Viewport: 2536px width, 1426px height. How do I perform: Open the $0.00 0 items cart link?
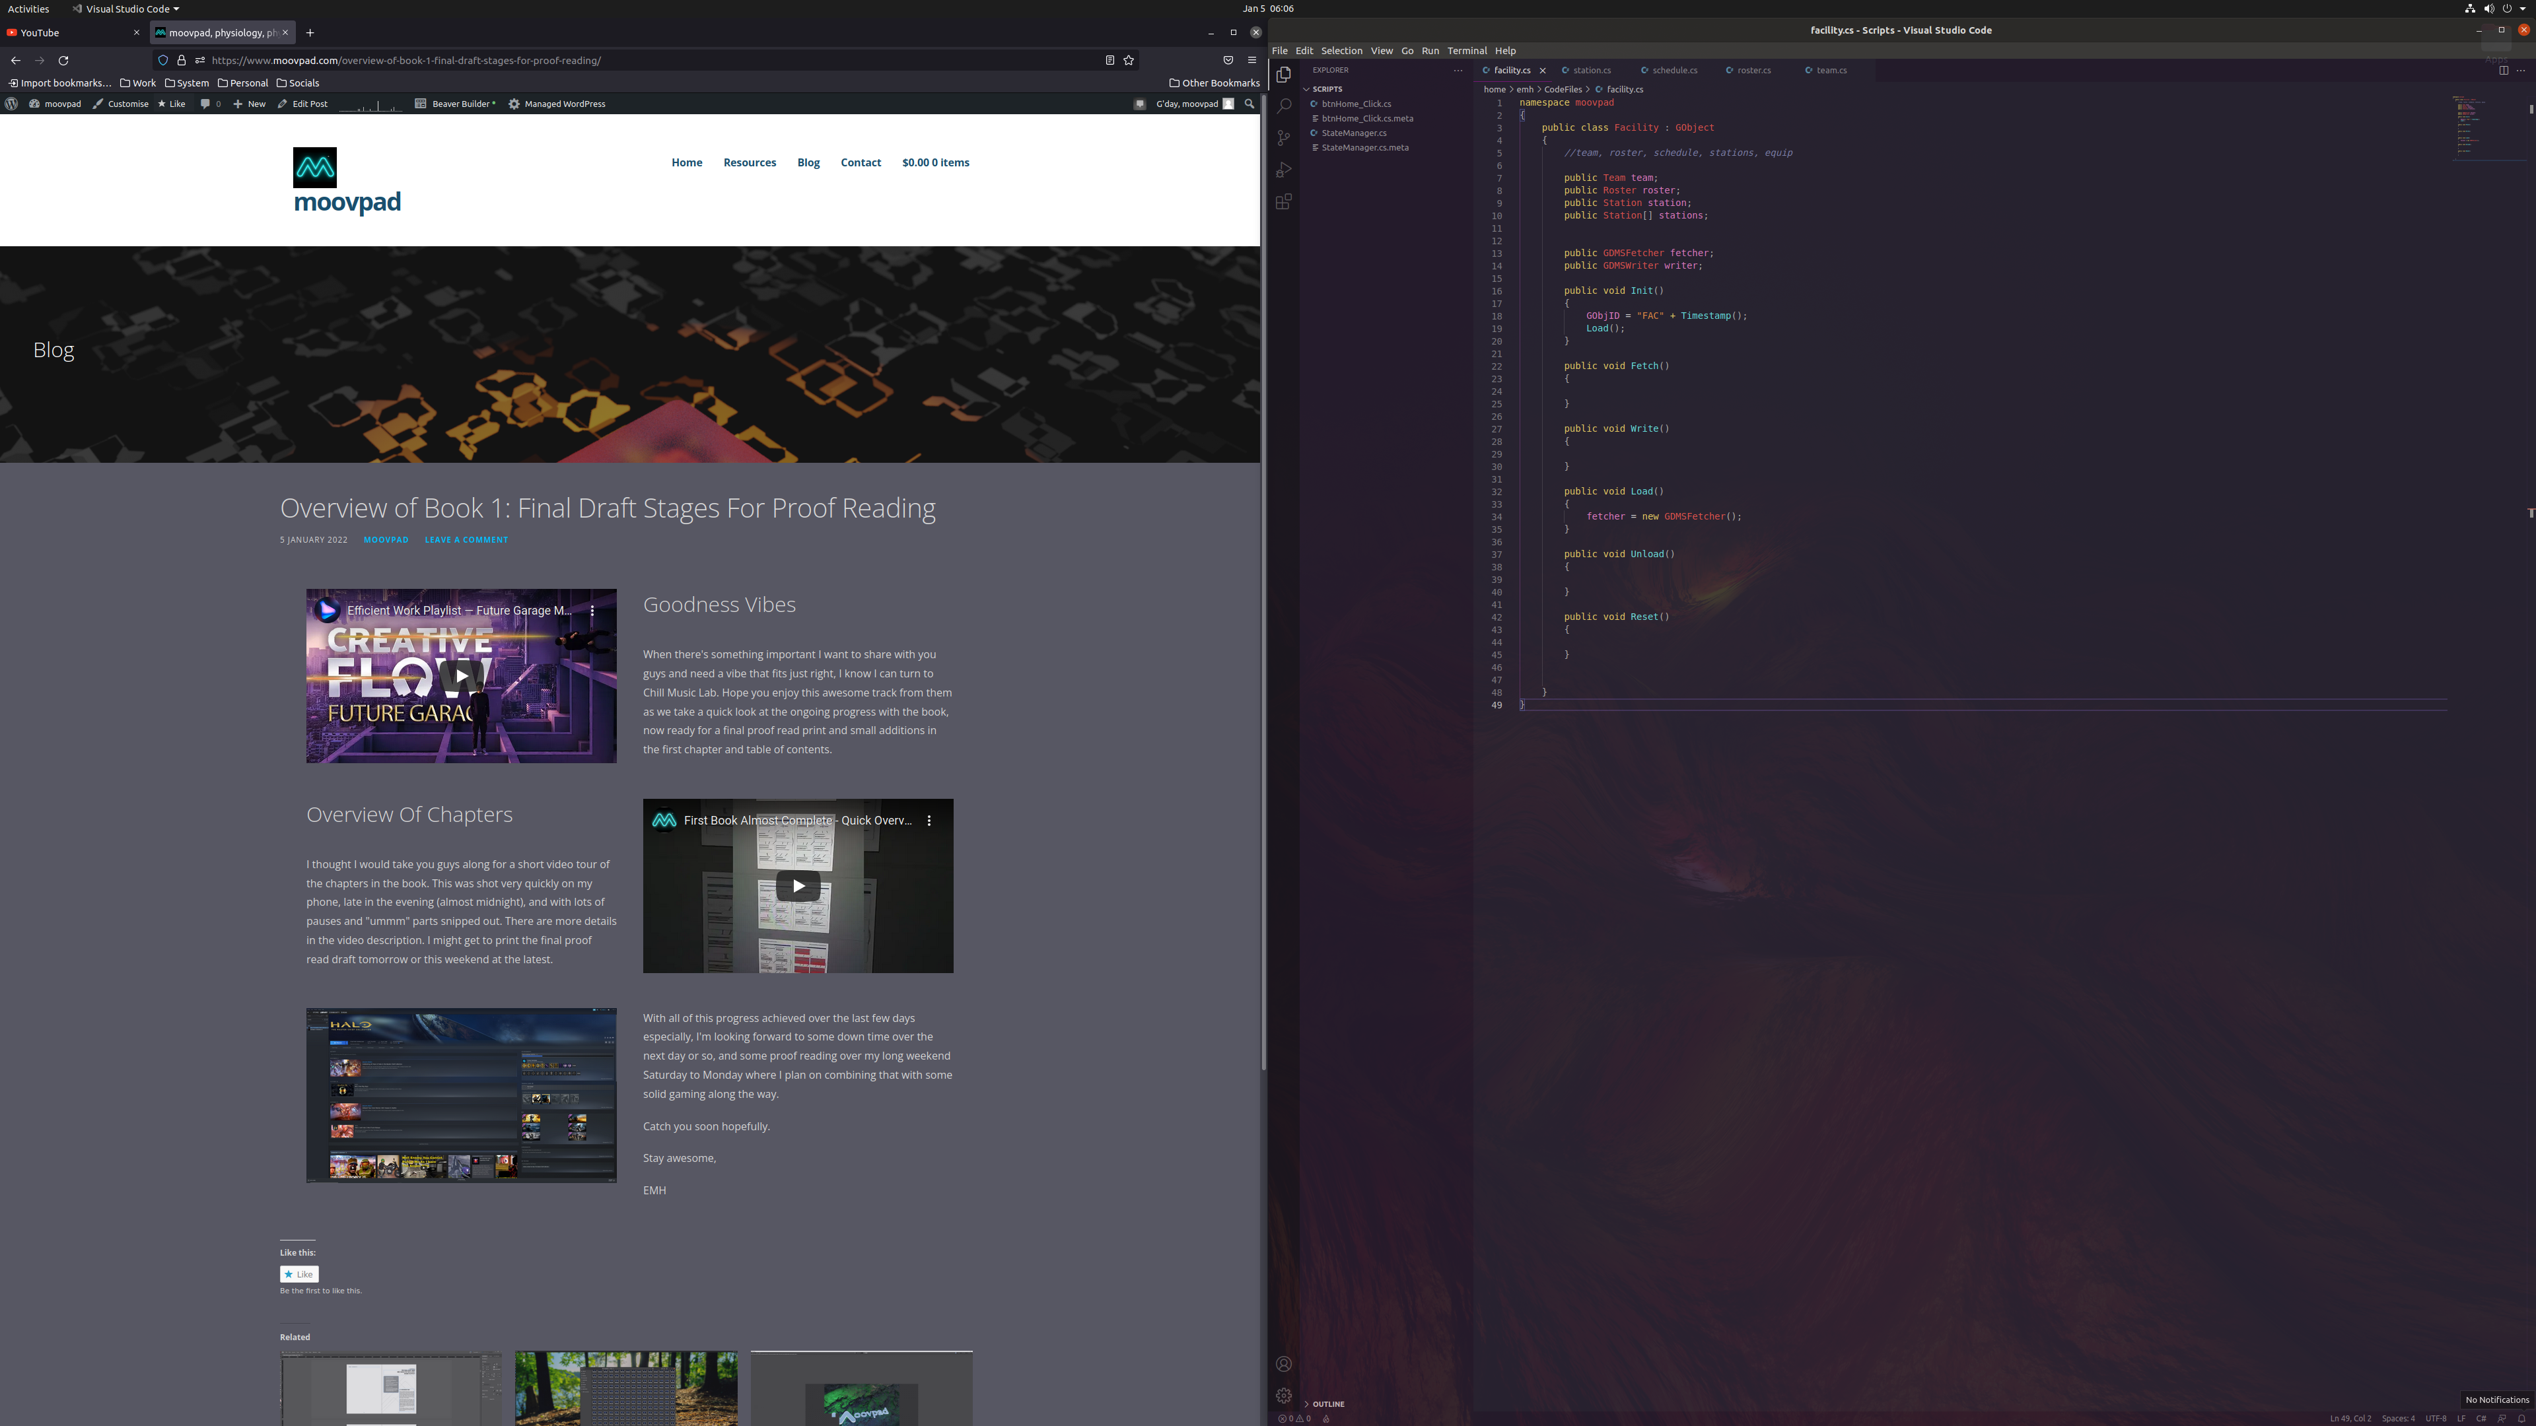point(935,162)
